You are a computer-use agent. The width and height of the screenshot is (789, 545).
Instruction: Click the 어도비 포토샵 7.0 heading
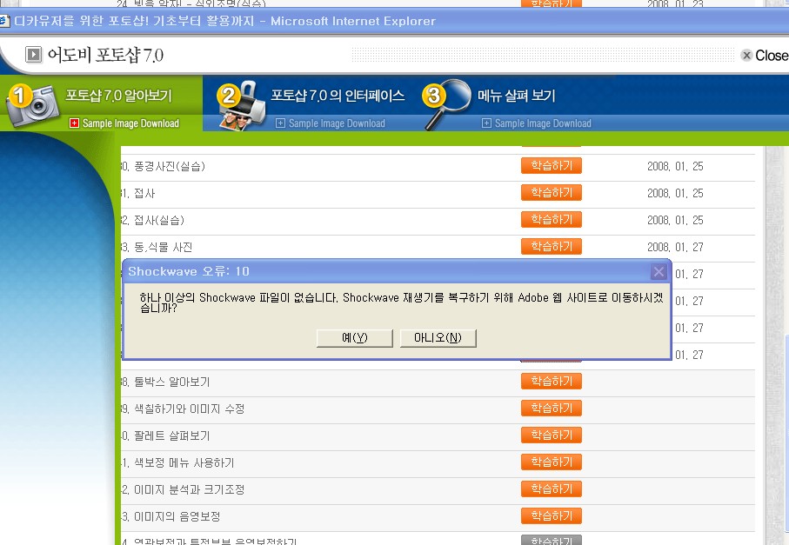[x=105, y=55]
